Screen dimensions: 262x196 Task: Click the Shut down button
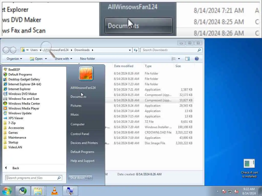pyautogui.click(x=77, y=178)
